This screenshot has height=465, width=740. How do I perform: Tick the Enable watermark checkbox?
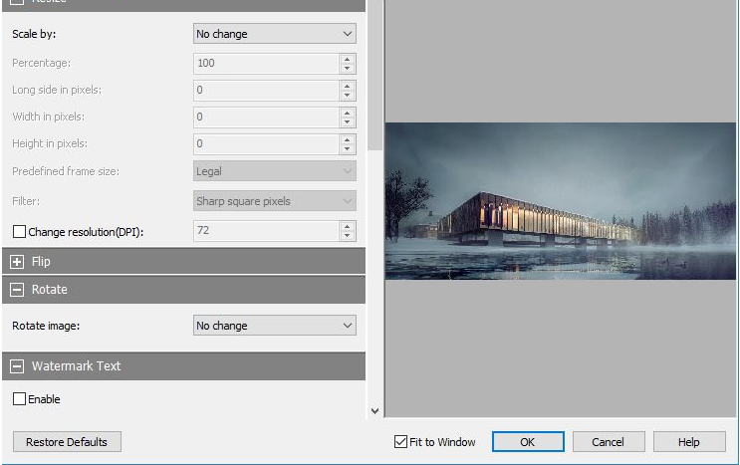(19, 399)
